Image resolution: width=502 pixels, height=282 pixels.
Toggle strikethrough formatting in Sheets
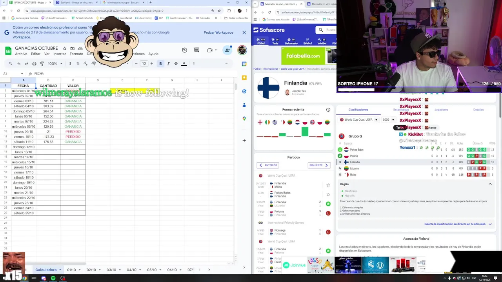click(x=176, y=63)
